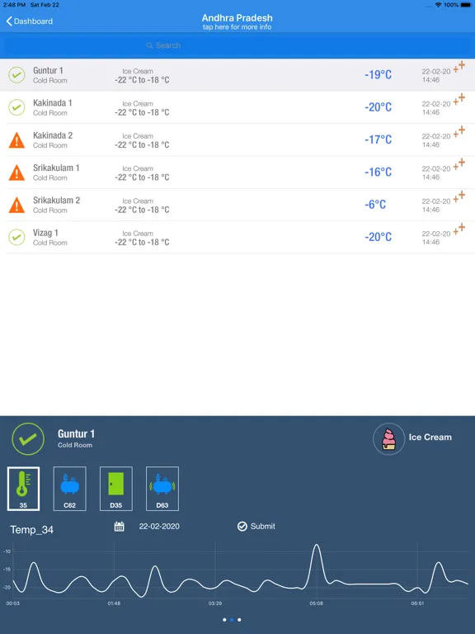
Task: Select the compressor sensor C62
Action: (70, 489)
